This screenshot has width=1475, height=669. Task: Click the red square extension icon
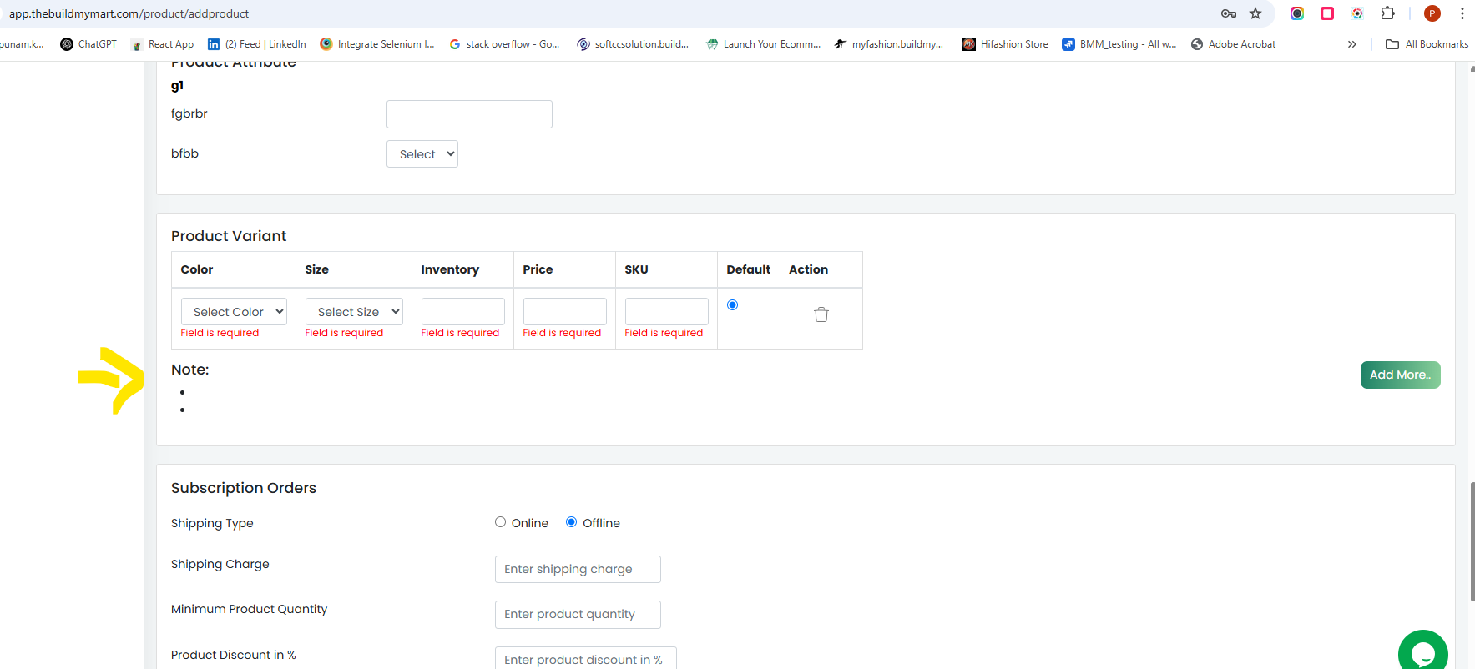(1327, 13)
